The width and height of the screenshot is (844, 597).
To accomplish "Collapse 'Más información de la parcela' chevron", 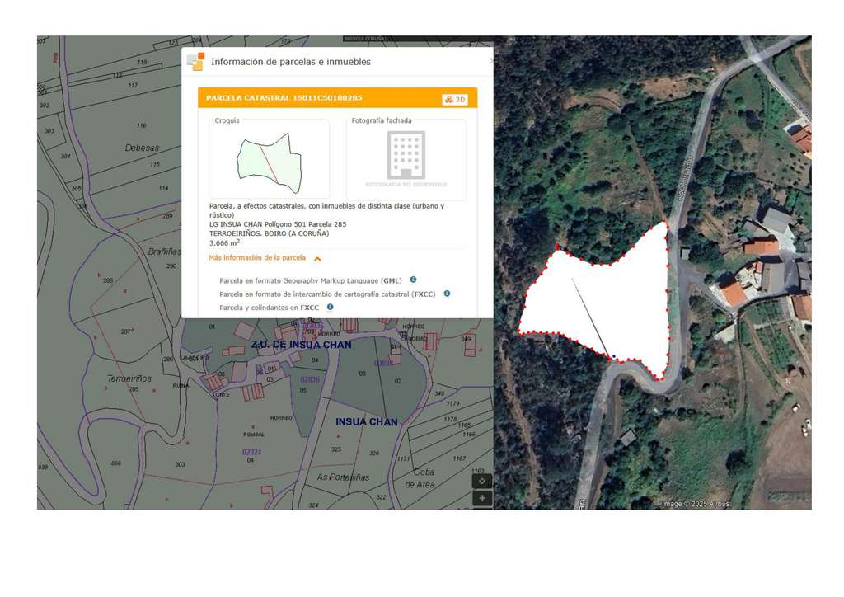I will click(317, 258).
